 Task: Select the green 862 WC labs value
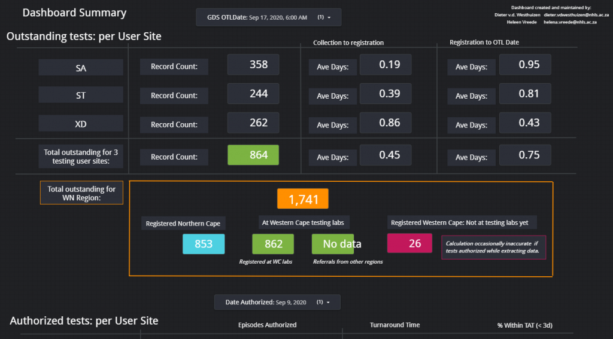pyautogui.click(x=273, y=244)
